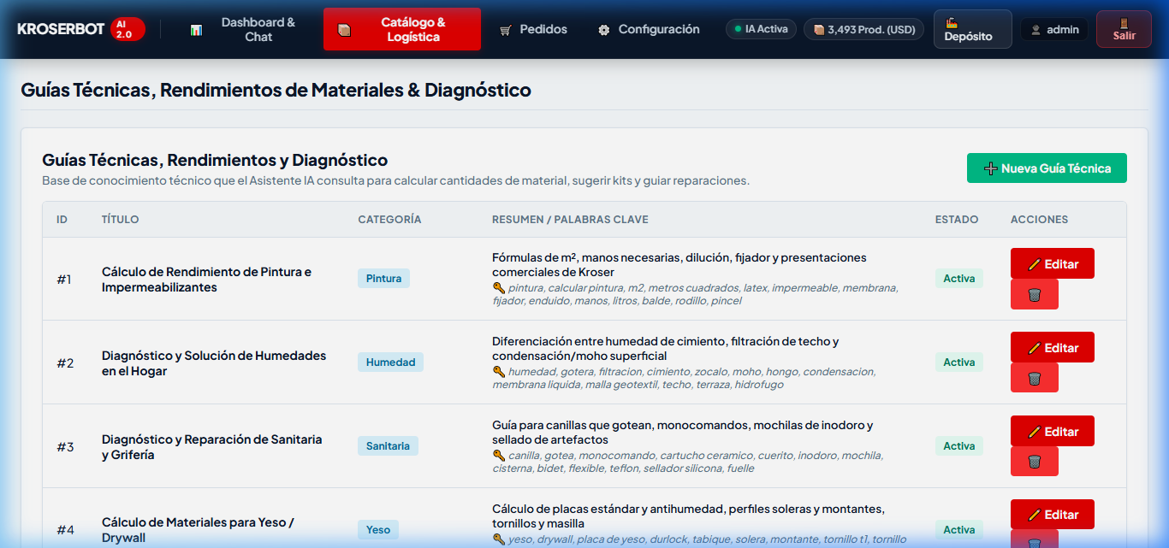This screenshot has width=1169, height=548.
Task: Open the Dashboard & Chat section
Action: [x=243, y=29]
